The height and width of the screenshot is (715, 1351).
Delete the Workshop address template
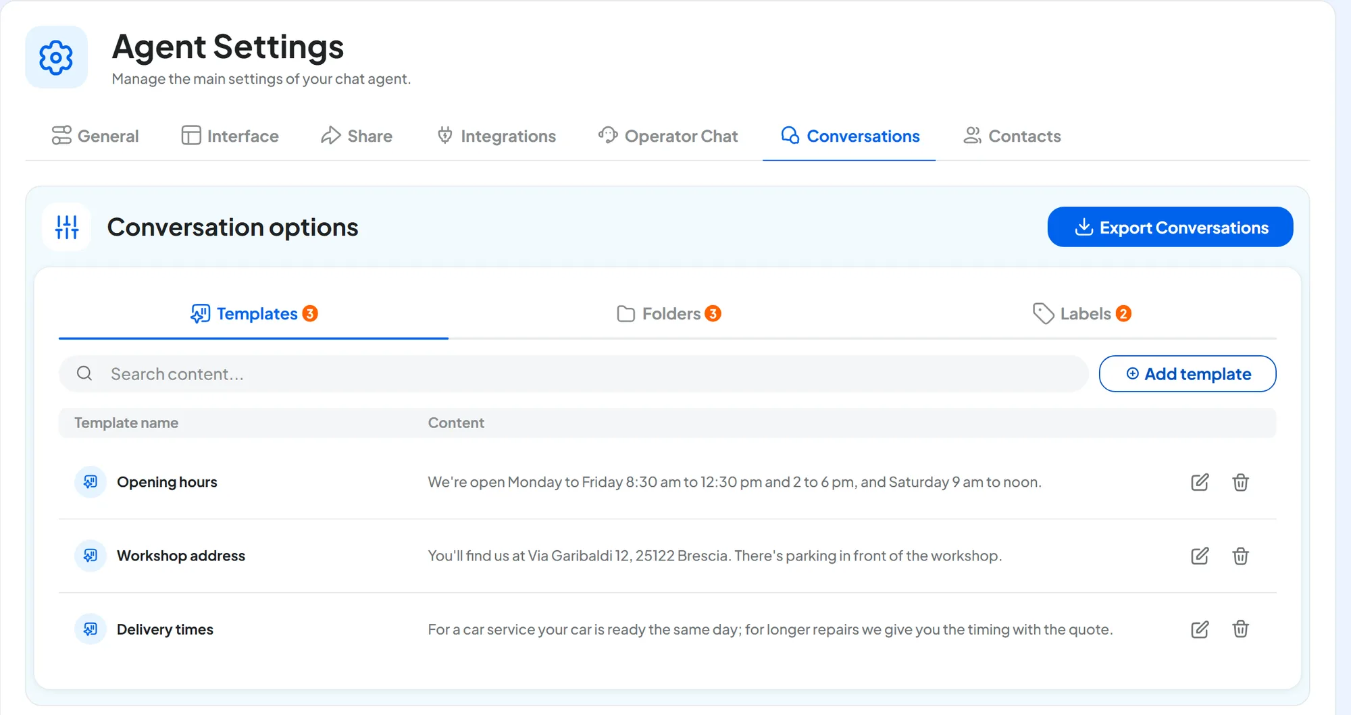pos(1240,556)
